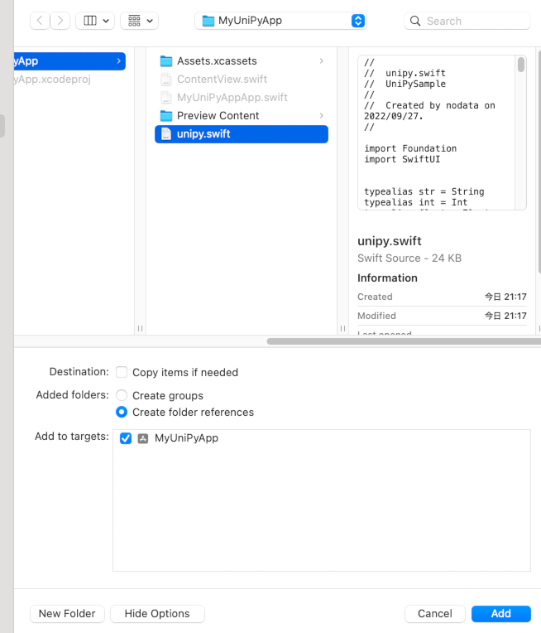Select Create groups option
The width and height of the screenshot is (541, 633).
coord(122,396)
